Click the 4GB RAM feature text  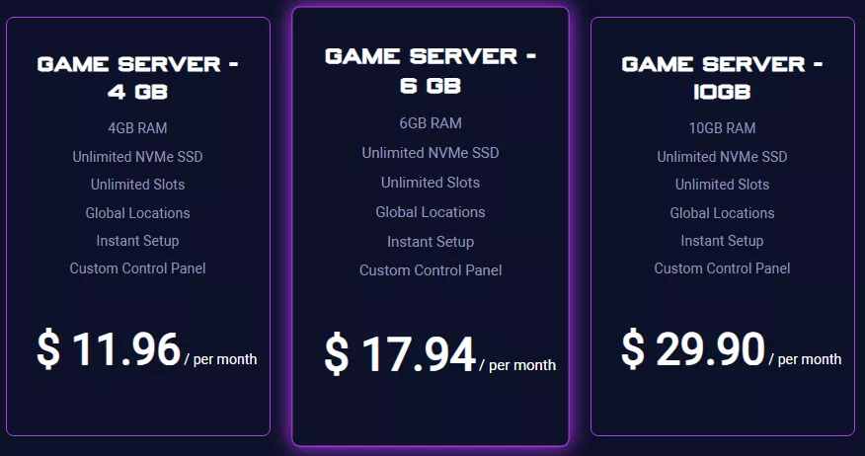[137, 128]
